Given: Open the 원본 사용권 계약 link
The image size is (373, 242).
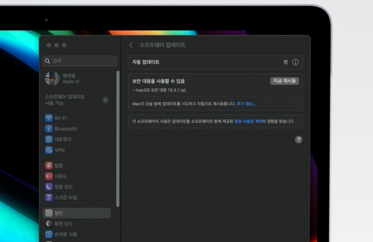Looking at the screenshot, I should click(x=248, y=121).
